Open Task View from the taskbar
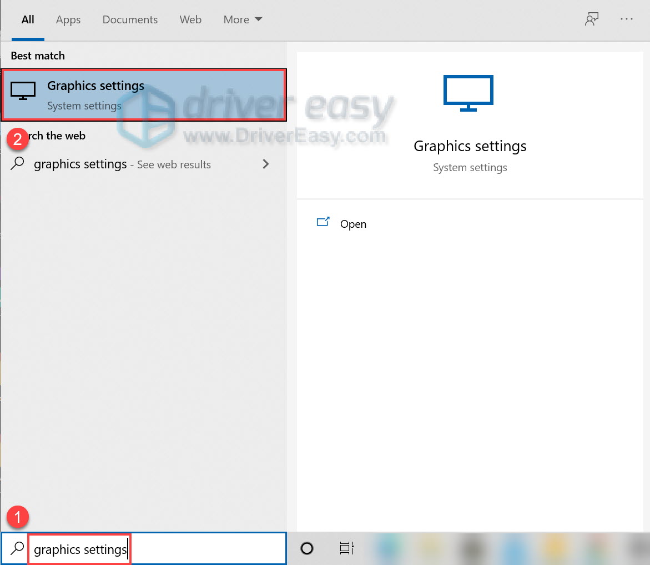The width and height of the screenshot is (650, 565). click(347, 549)
